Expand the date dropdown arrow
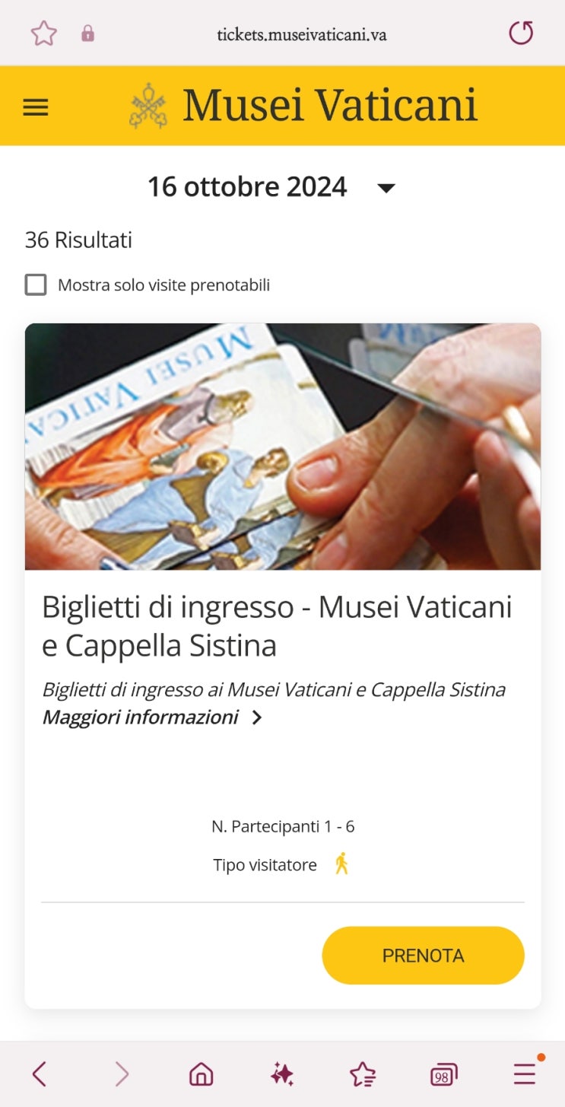The height and width of the screenshot is (1107, 565). click(x=387, y=188)
